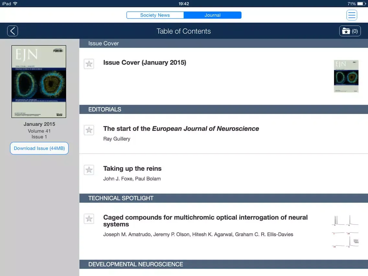
Task: Favorite the Issue Cover (January 2015) entry
Action: [x=89, y=64]
